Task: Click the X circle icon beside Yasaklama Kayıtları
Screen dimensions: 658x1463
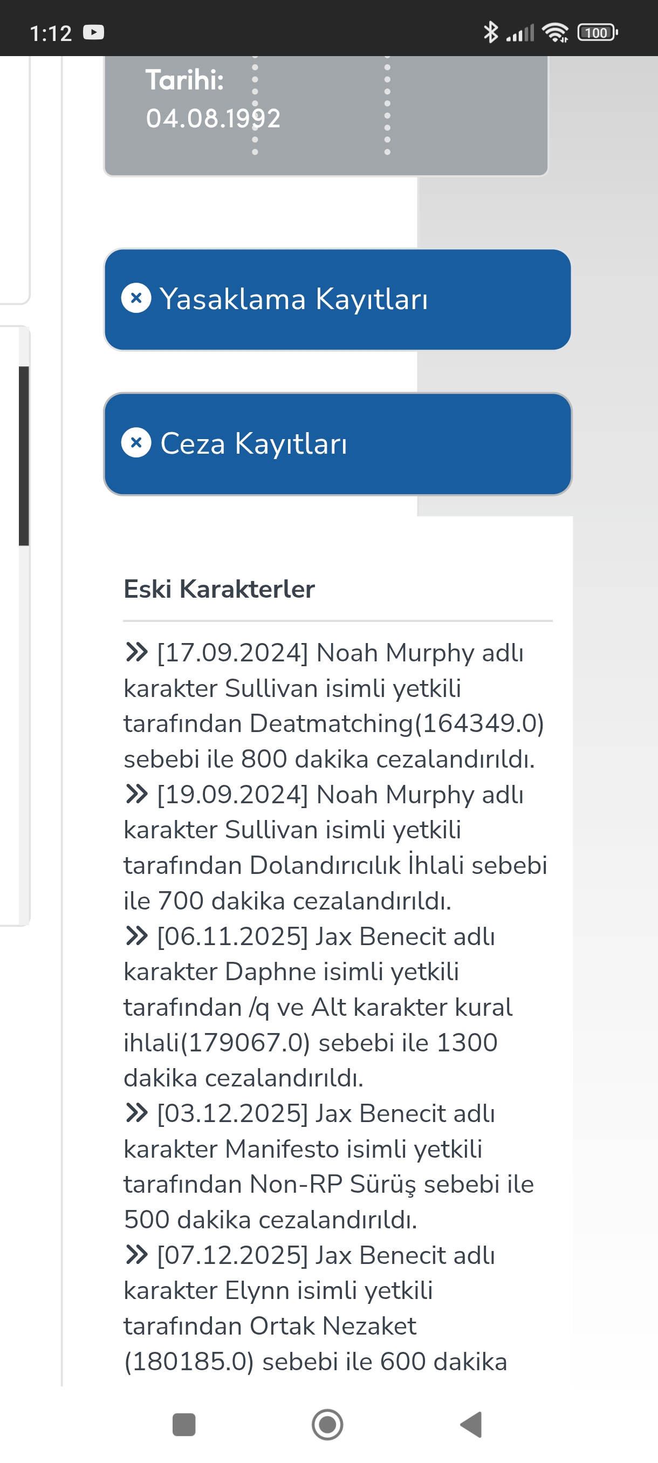Action: [136, 298]
